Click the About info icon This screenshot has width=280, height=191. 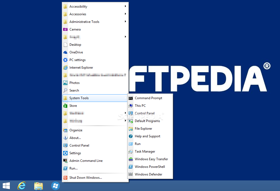click(x=65, y=138)
